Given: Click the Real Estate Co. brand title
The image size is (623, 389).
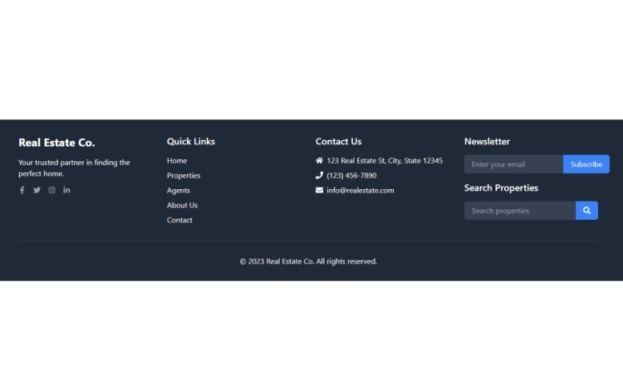Looking at the screenshot, I should [x=56, y=143].
